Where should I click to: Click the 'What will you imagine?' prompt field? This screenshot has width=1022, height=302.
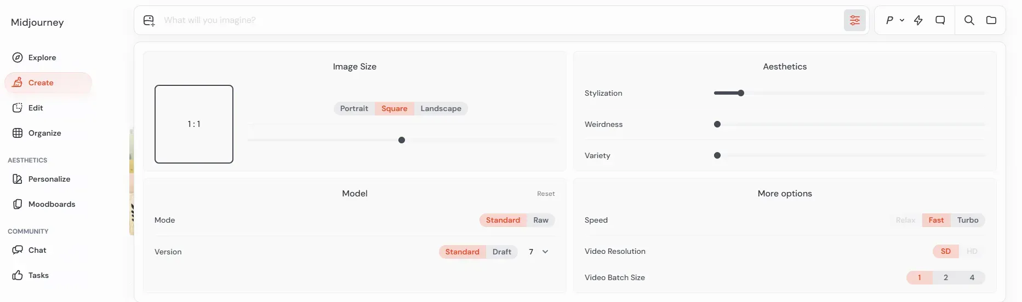click(x=493, y=20)
